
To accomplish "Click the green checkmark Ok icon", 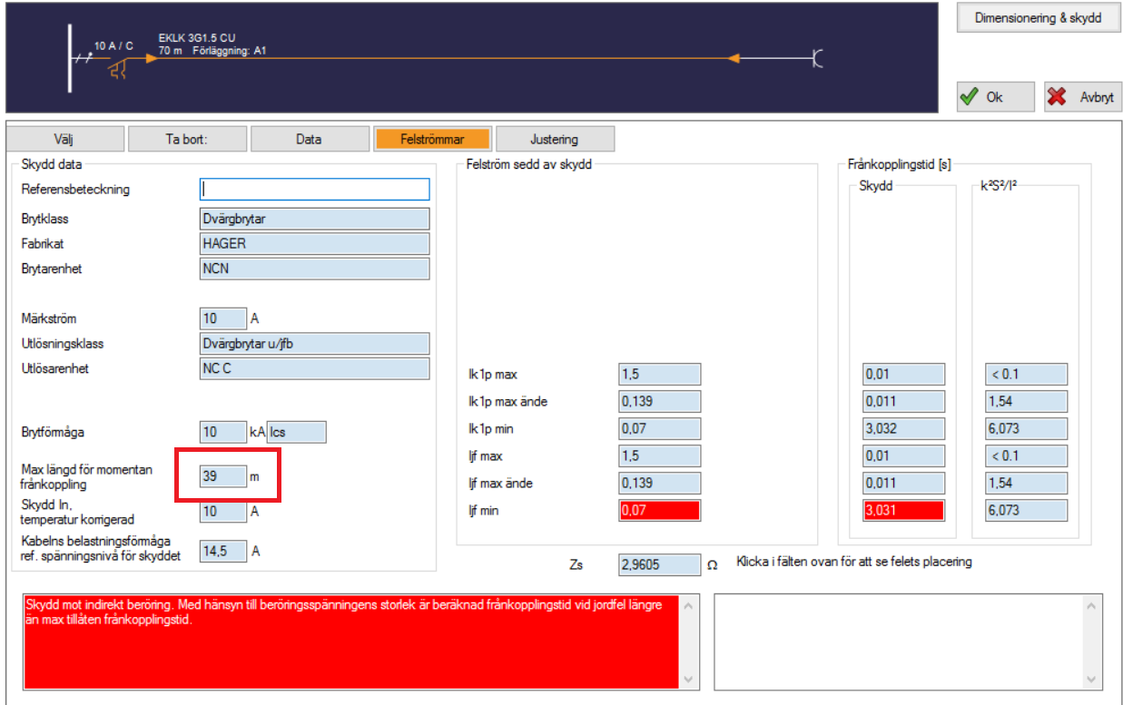I will click(970, 97).
